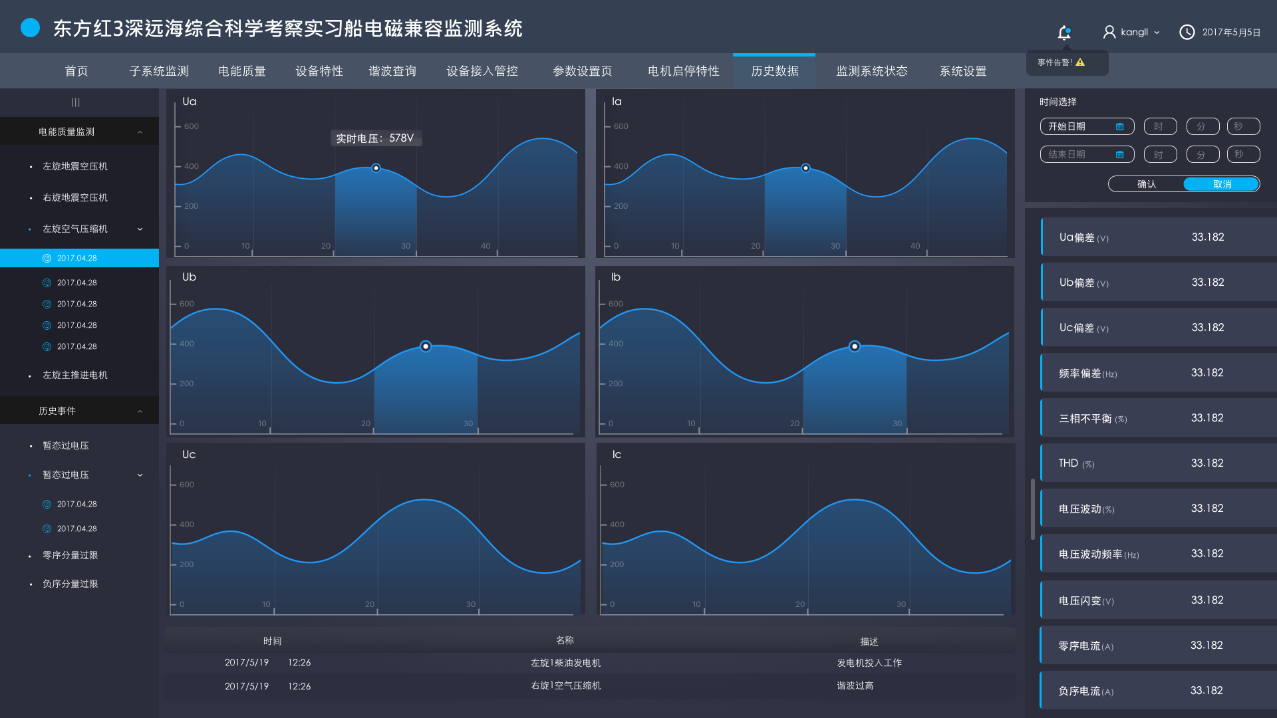Expand the kangll user dropdown
Viewport: 1277px width, 718px height.
(1157, 32)
